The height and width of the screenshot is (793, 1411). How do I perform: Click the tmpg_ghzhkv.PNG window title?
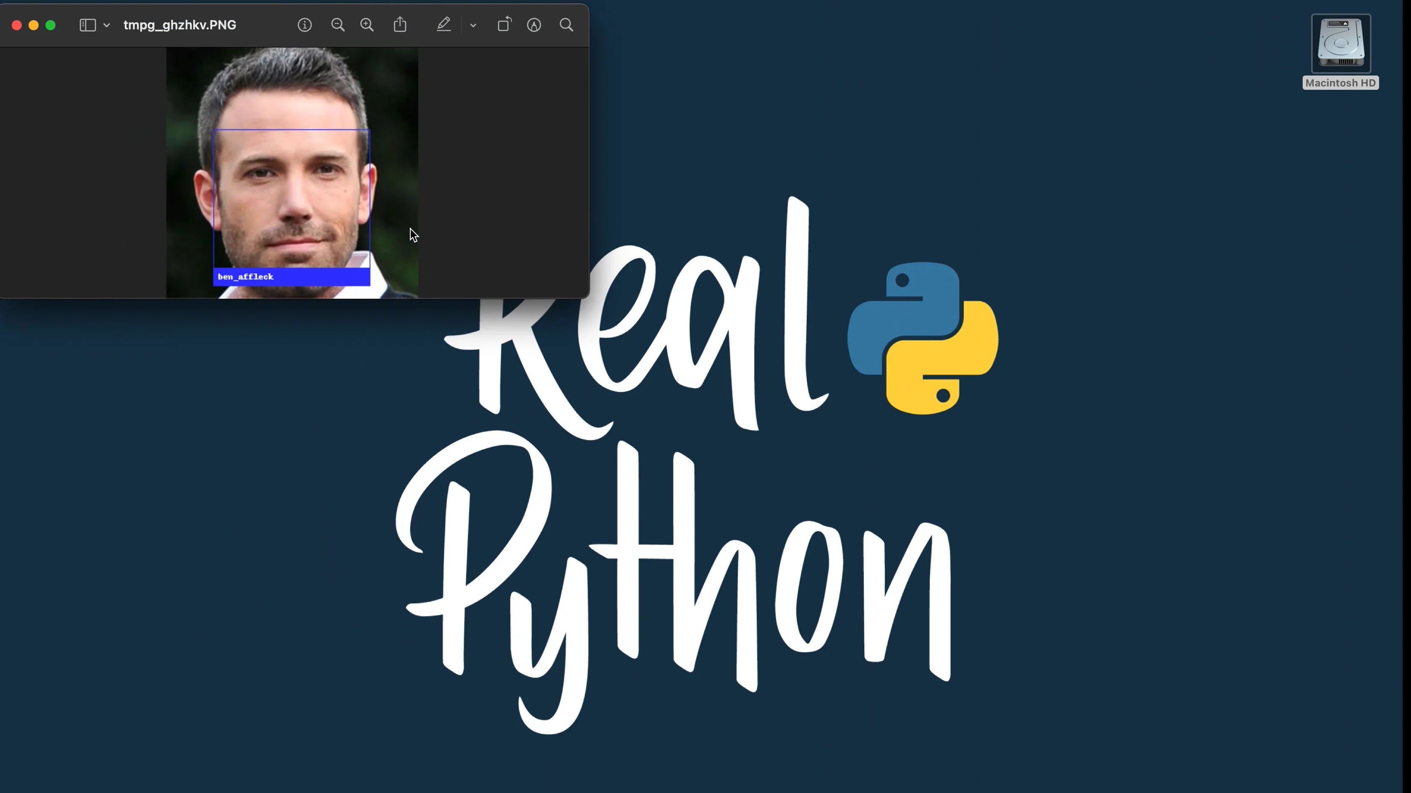click(180, 25)
